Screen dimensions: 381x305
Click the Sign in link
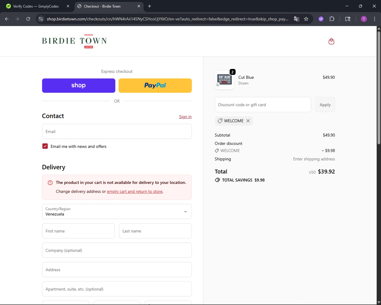(x=185, y=117)
